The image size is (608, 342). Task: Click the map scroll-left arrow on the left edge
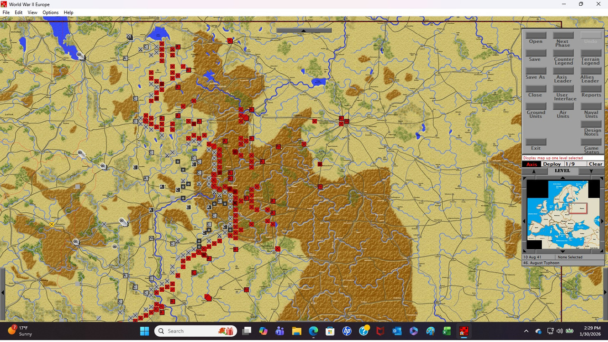tap(2, 293)
